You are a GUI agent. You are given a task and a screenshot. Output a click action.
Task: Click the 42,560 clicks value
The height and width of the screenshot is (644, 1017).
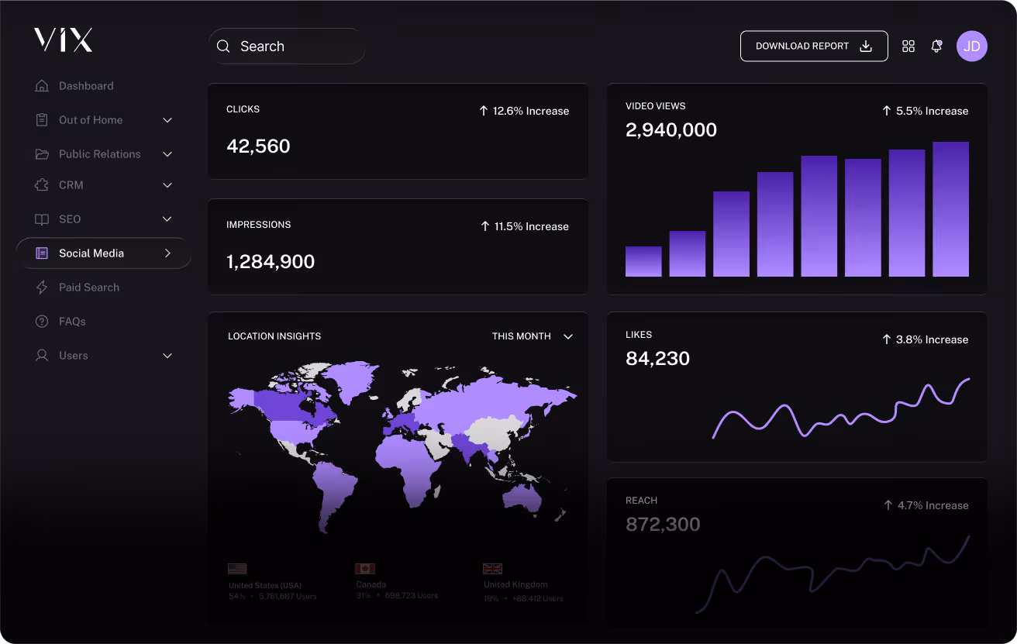coord(258,146)
